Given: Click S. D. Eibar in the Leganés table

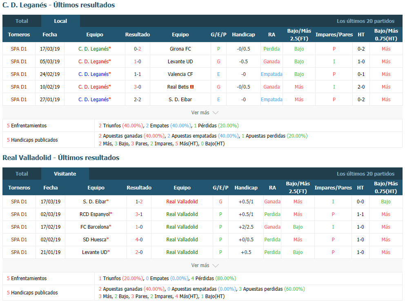Looking at the screenshot, I should (180, 100).
